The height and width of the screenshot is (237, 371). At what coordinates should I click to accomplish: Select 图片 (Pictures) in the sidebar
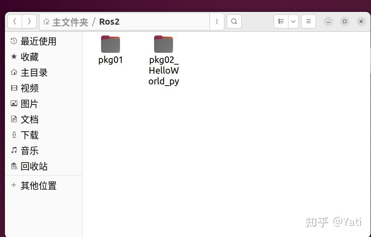point(29,104)
